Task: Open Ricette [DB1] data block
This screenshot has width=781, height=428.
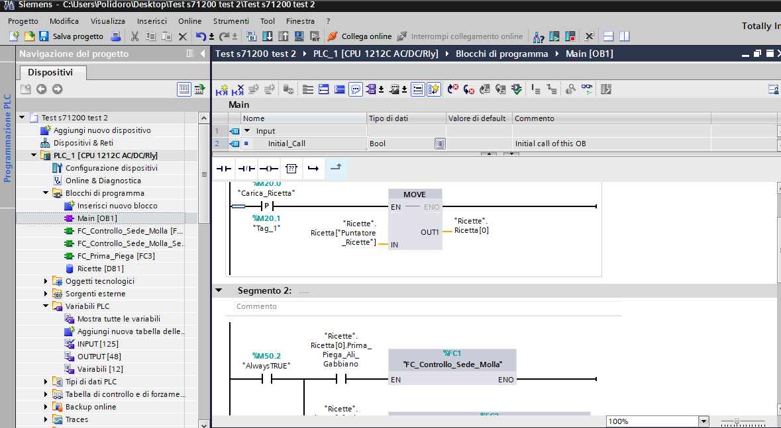Action: pos(100,269)
